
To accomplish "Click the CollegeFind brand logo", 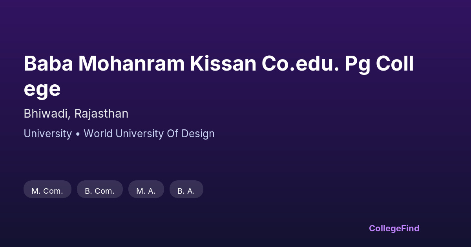I will [x=394, y=228].
